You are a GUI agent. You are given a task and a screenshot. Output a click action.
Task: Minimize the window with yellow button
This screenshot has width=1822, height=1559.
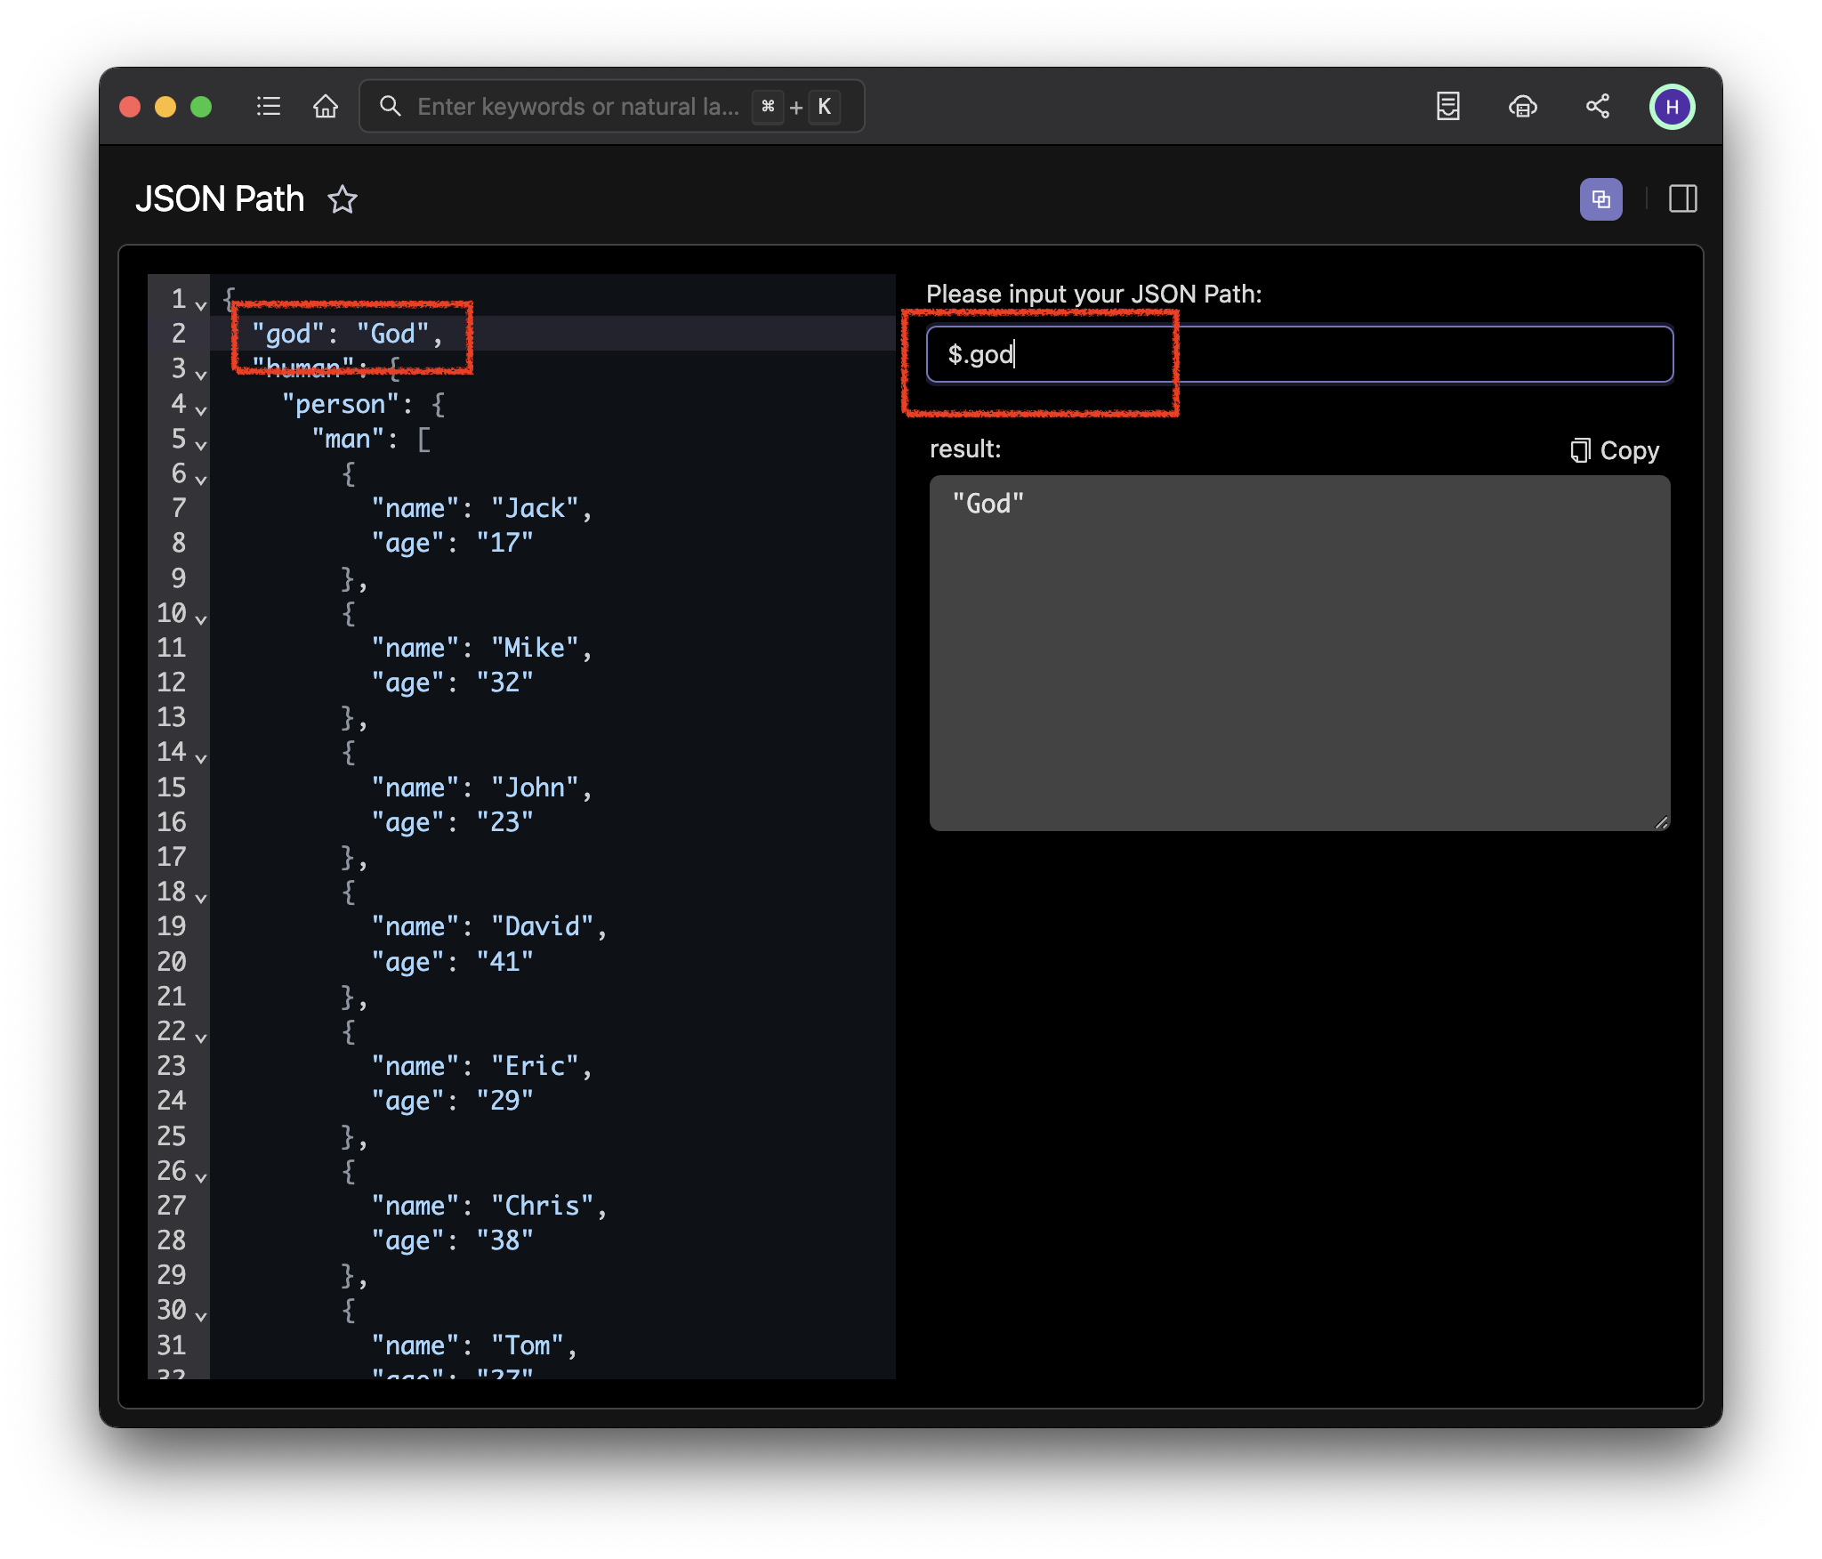pyautogui.click(x=165, y=107)
